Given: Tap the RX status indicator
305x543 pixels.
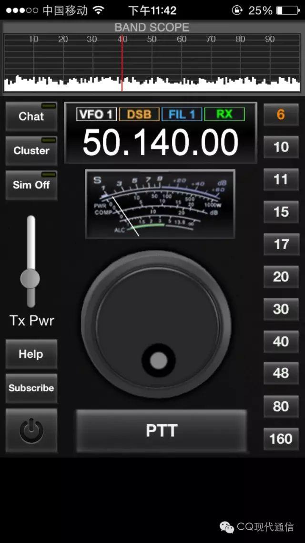Looking at the screenshot, I should 224,115.
